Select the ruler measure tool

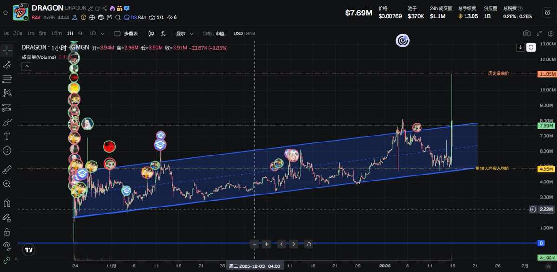(x=7, y=169)
